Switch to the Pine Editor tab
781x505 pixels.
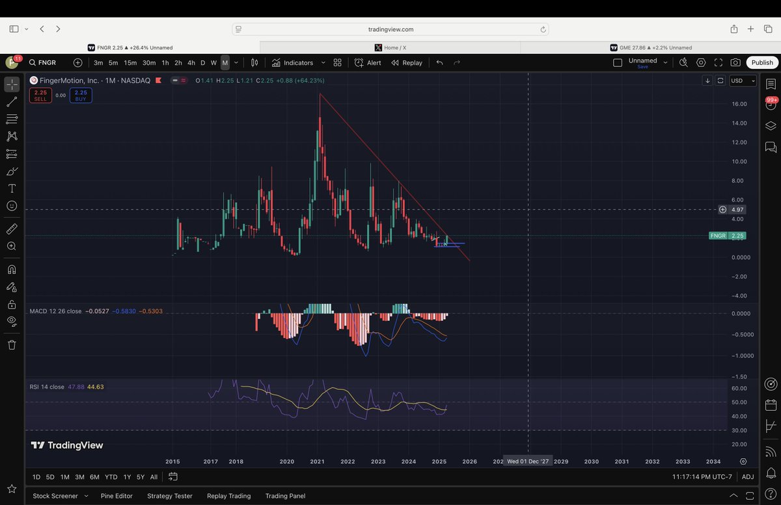click(x=116, y=496)
